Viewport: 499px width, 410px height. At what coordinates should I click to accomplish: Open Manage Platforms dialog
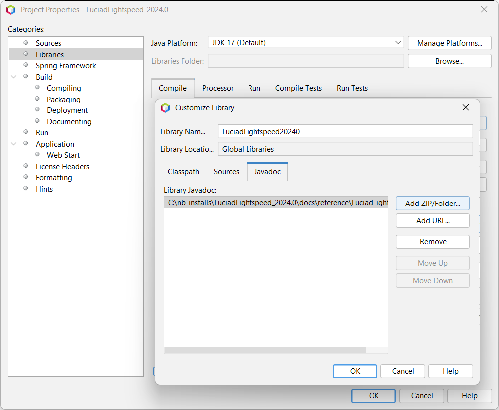[449, 43]
